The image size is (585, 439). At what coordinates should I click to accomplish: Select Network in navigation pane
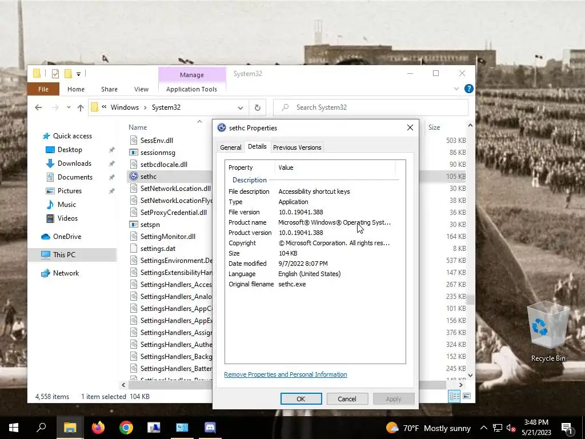click(66, 273)
